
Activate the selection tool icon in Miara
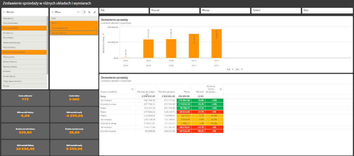[84, 12]
